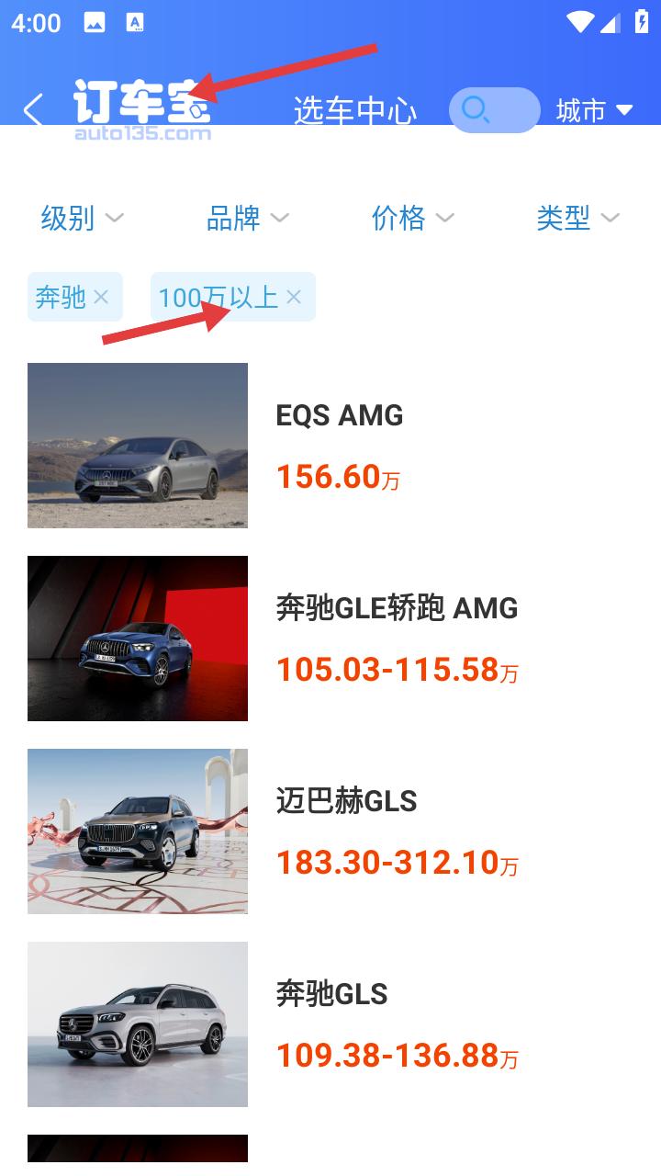This screenshot has height=1176, width=661.
Task: Remove the 100万以上 price filter
Action: tap(294, 297)
